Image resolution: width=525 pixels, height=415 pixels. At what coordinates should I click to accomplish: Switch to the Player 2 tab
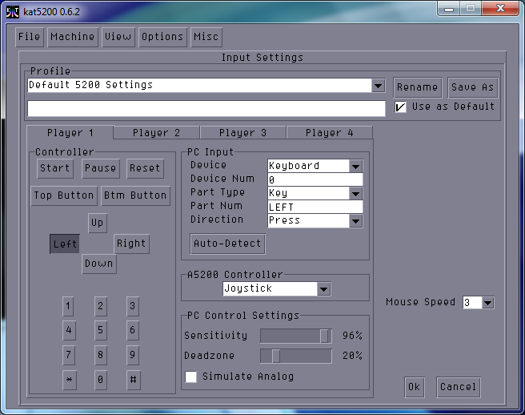(x=156, y=133)
